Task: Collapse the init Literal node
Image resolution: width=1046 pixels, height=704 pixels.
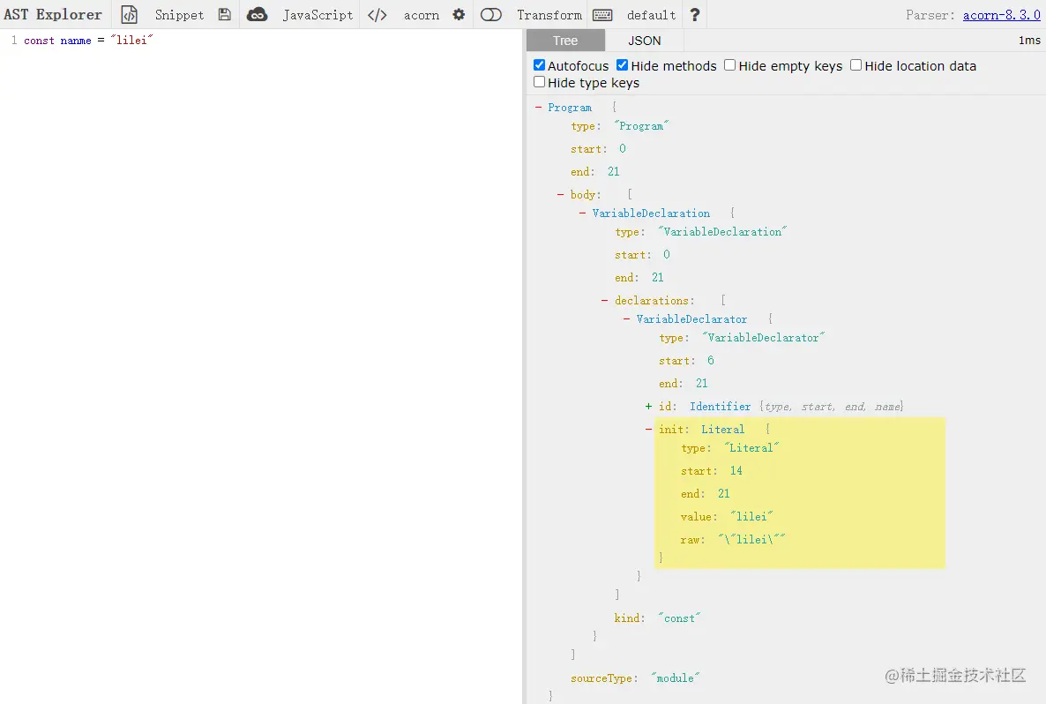Action: tap(648, 430)
